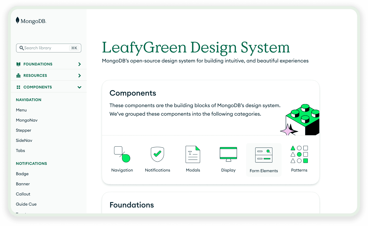
Task: Click the search magnifier icon in Search library
Action: (x=22, y=48)
